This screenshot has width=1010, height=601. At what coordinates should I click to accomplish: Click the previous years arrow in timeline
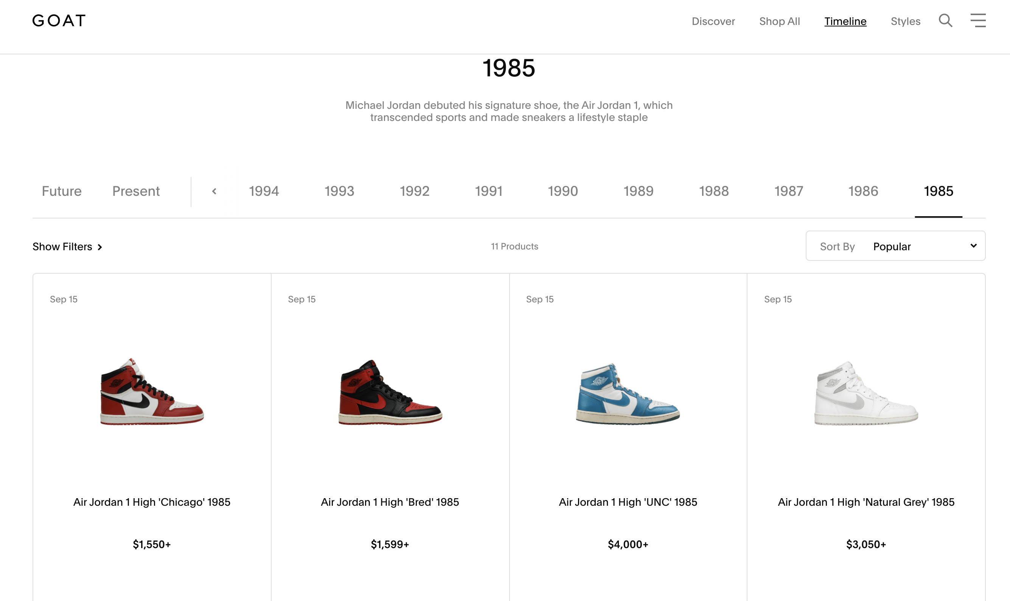(x=214, y=191)
